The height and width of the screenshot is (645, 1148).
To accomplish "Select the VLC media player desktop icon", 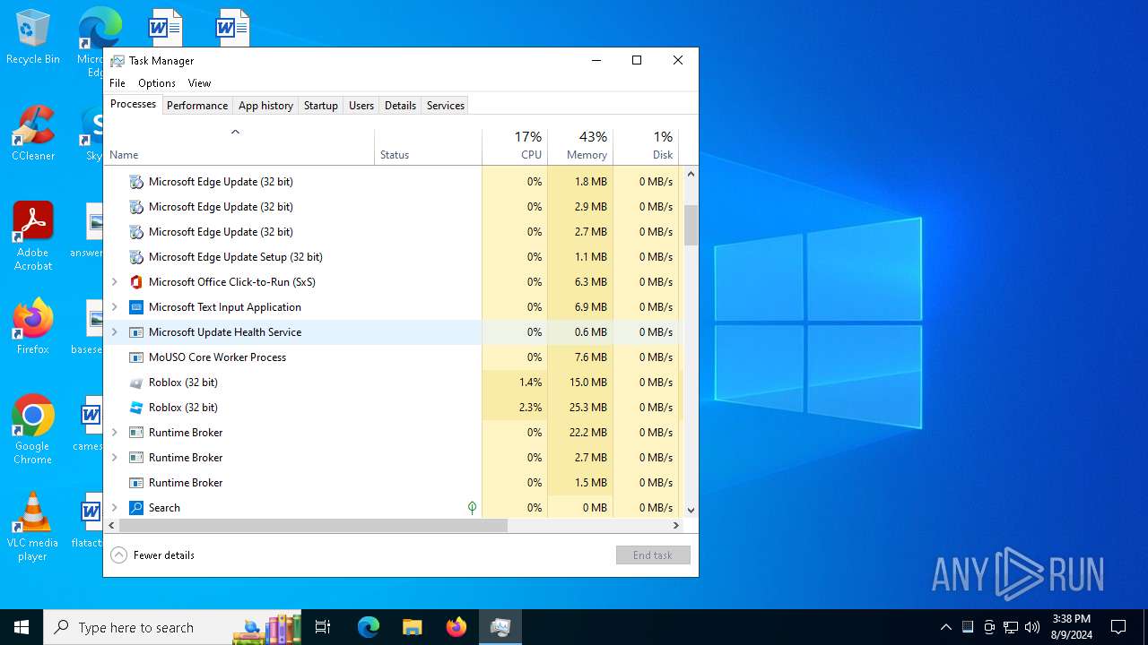I will point(33,527).
